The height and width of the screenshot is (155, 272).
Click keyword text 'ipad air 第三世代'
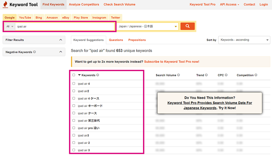[x=89, y=121]
